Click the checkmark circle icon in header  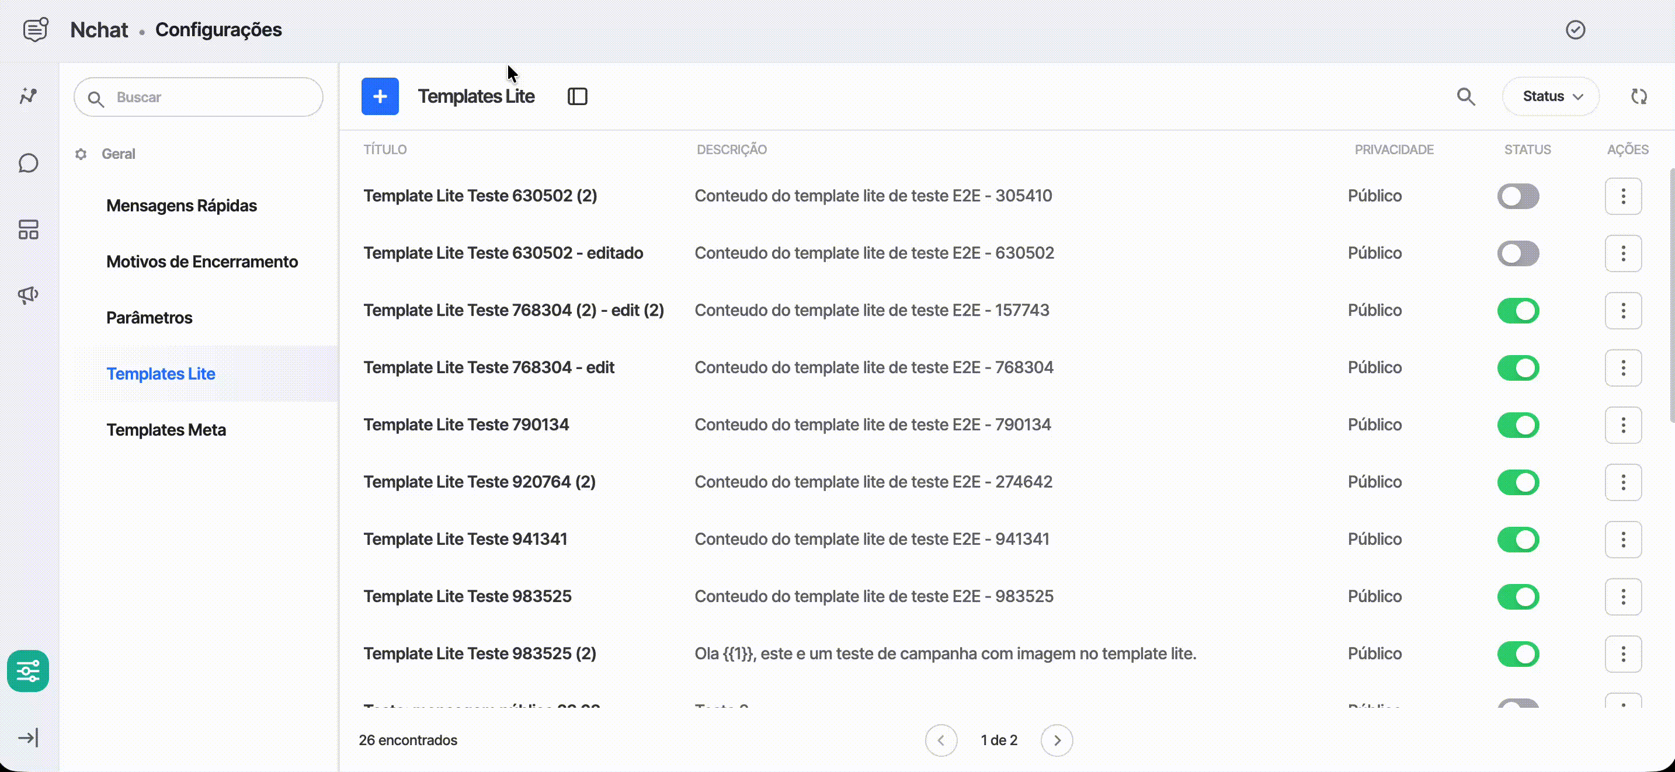1575,30
